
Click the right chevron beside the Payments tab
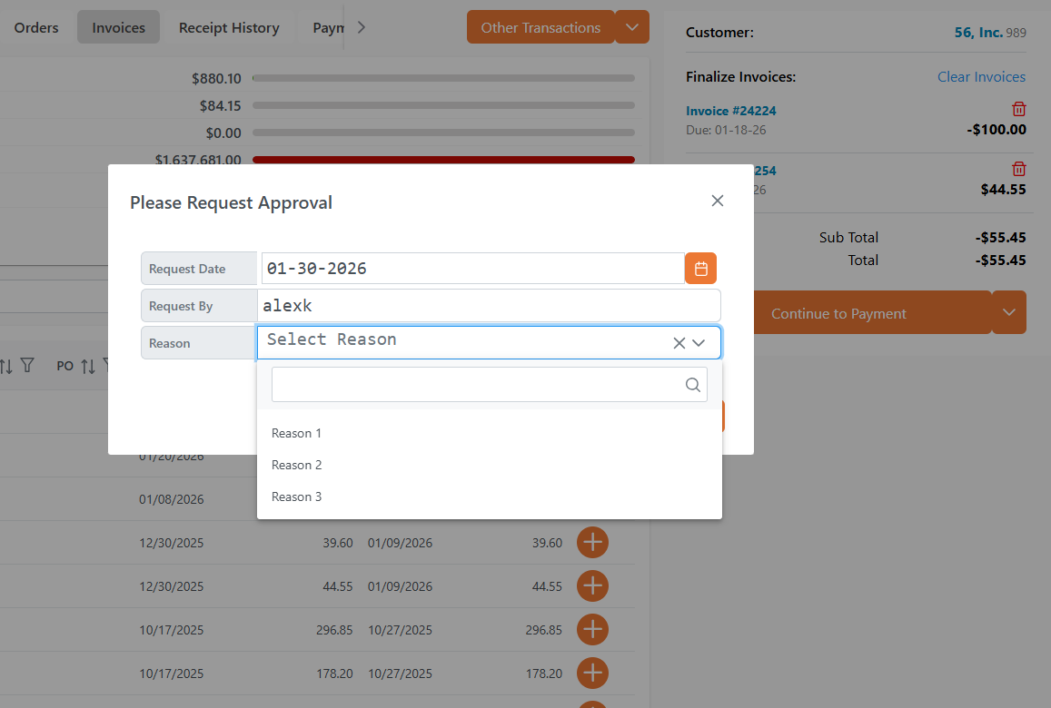click(x=362, y=26)
